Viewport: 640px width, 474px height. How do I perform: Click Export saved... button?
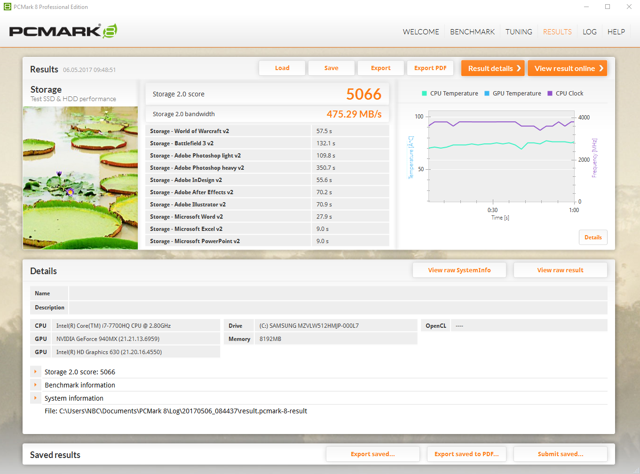pyautogui.click(x=373, y=454)
